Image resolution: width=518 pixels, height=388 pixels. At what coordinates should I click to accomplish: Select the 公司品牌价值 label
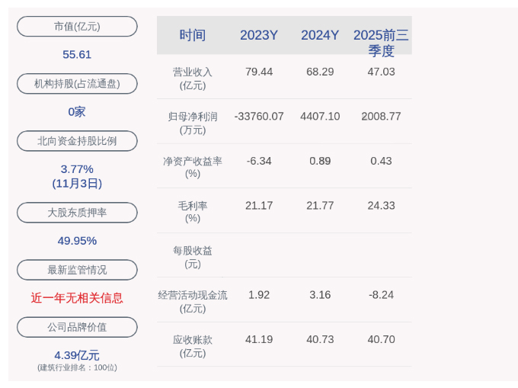click(x=77, y=327)
